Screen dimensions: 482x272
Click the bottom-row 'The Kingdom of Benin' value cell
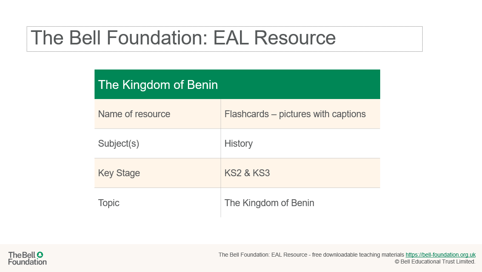[x=300, y=203]
